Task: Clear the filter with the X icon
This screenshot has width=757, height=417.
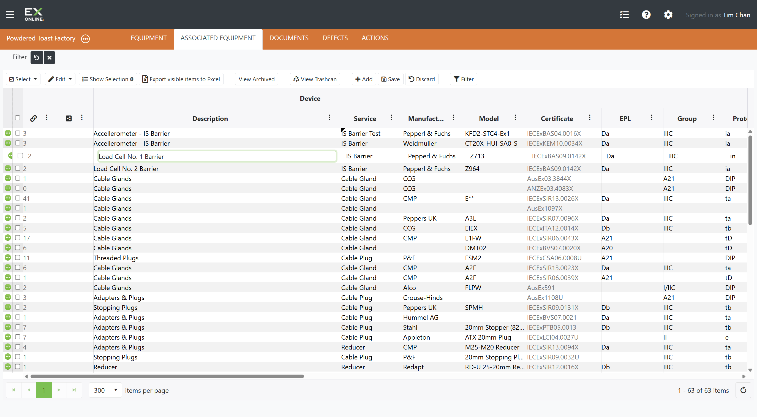Action: (49, 57)
